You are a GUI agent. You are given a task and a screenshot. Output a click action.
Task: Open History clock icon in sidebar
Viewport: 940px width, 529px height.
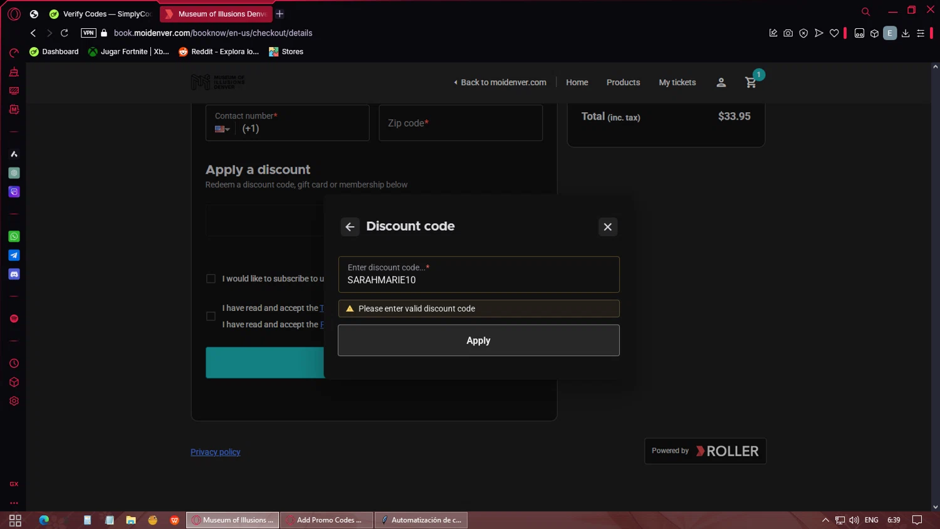[14, 364]
